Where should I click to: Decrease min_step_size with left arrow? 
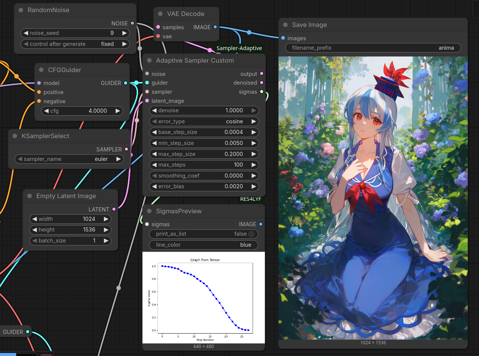tap(154, 143)
